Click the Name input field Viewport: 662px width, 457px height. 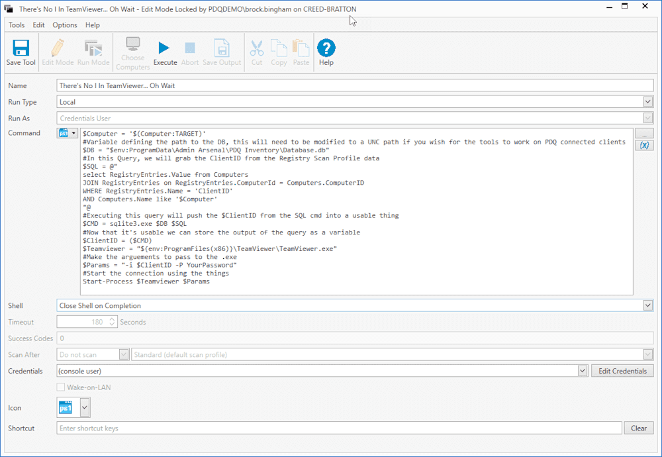(355, 85)
